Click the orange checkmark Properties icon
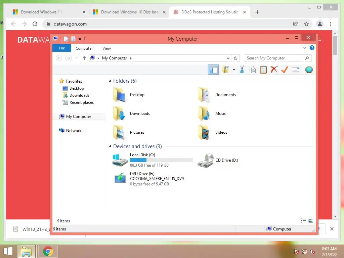The height and width of the screenshot is (258, 344). [x=285, y=70]
